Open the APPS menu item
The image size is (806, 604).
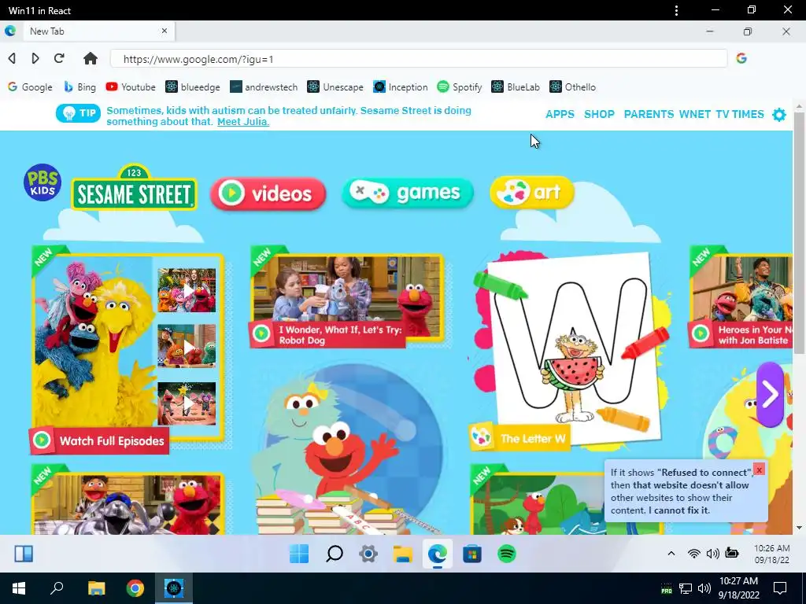pyautogui.click(x=560, y=115)
